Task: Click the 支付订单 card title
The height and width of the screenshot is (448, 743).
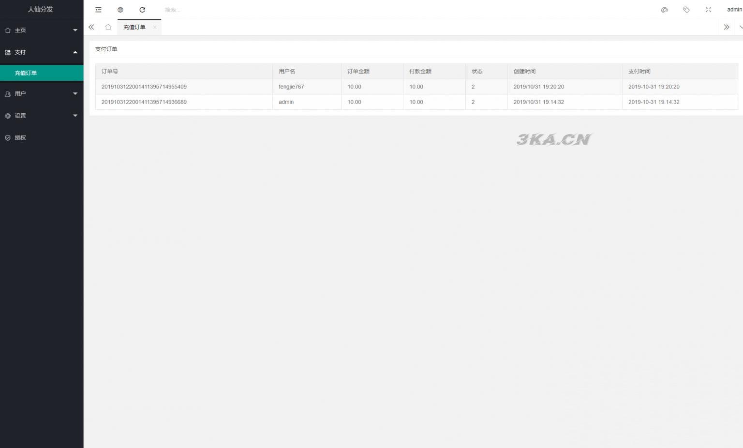Action: [106, 49]
